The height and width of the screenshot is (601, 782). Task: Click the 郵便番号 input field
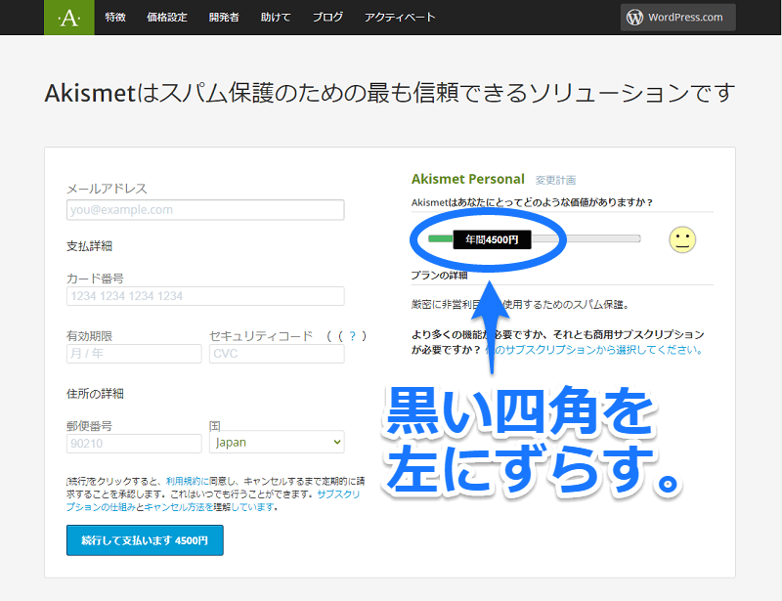[x=134, y=443]
